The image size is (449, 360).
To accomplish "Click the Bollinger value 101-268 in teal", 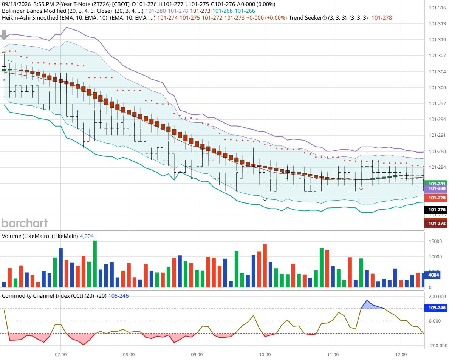I will (x=222, y=11).
